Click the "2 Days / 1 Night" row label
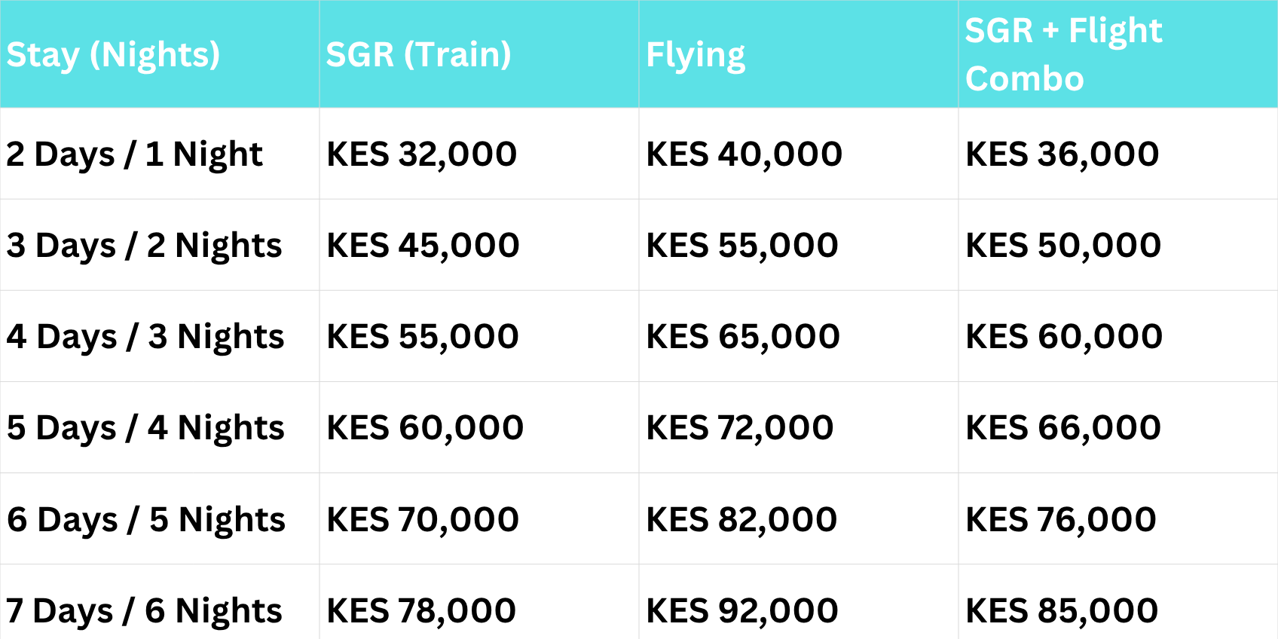1278x639 pixels. click(134, 154)
